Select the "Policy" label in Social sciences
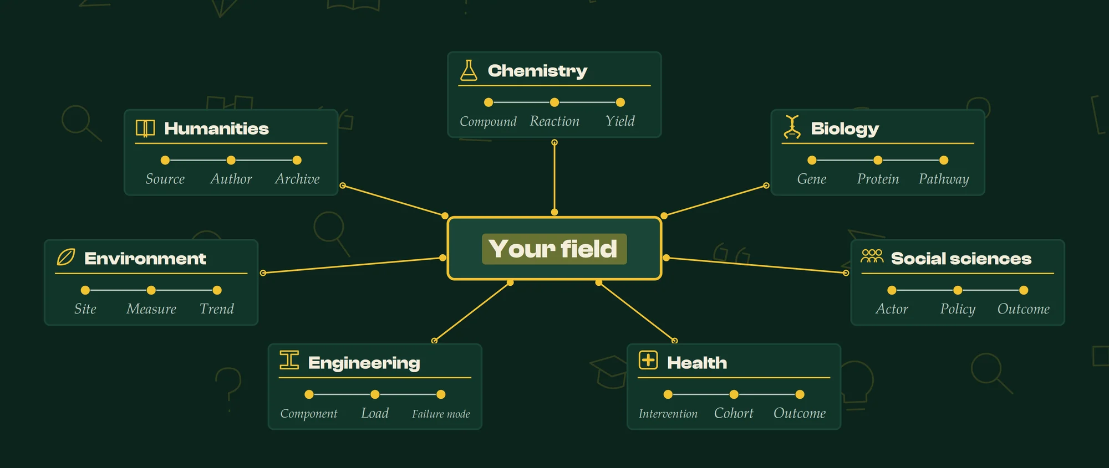Screen dimensions: 1109x468 (x=958, y=310)
